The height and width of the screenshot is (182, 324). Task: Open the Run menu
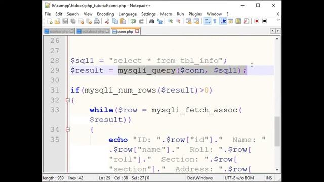[180, 14]
